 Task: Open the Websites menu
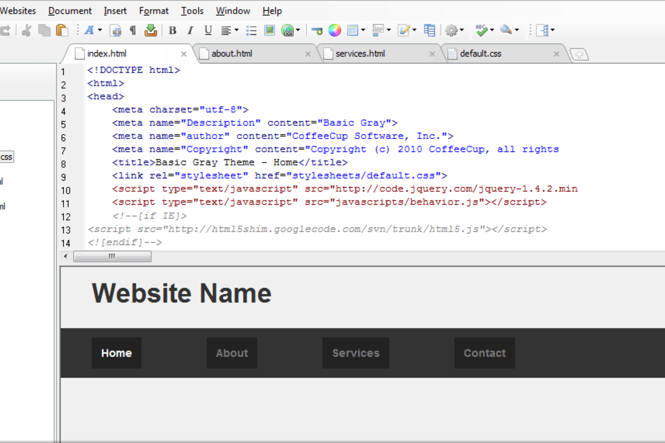coord(18,10)
